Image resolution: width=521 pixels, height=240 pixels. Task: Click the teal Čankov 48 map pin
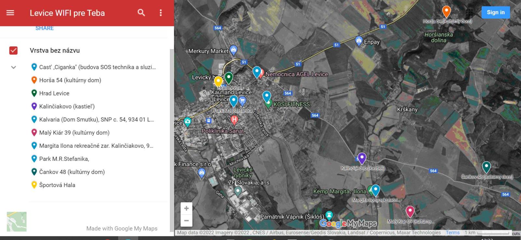pos(486,167)
